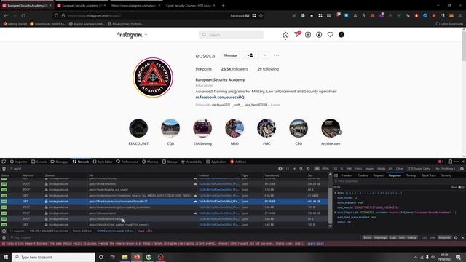The width and height of the screenshot is (466, 262).
Task: Open activity heart icon
Action: coord(330,35)
